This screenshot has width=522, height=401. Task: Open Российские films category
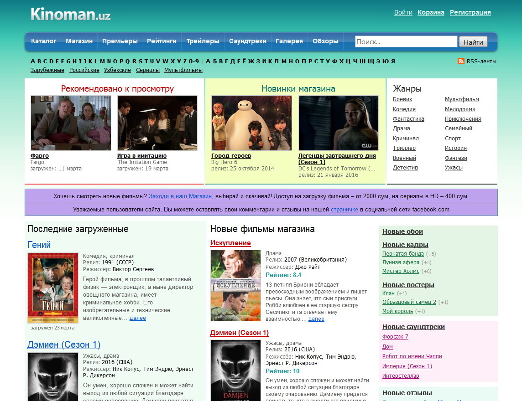84,70
